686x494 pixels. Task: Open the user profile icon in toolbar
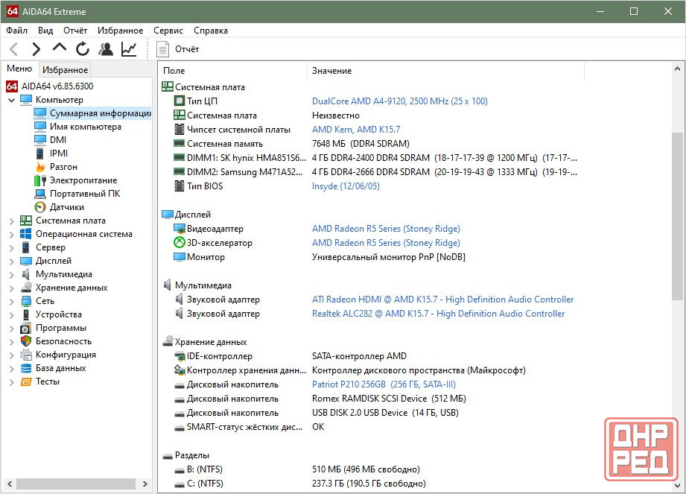point(106,49)
